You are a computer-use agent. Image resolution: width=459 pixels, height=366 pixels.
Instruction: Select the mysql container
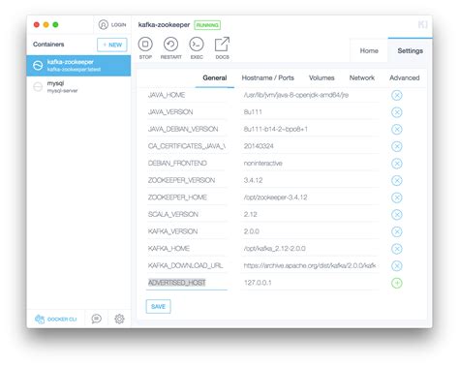(x=78, y=87)
